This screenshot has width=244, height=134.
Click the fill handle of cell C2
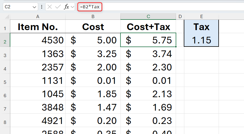(x=176, y=47)
